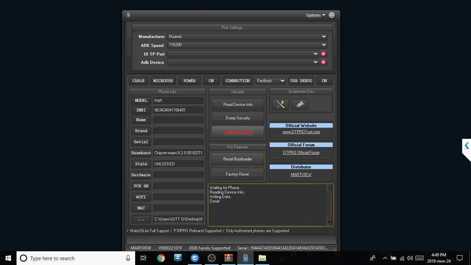Open the Windows Start menu
471x265 pixels.
point(8,258)
